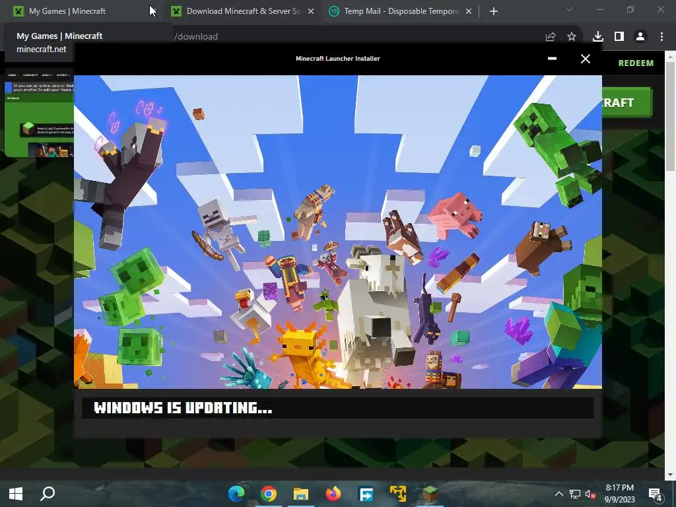The height and width of the screenshot is (507, 676).
Task: Open Google Chrome from taskbar
Action: (269, 494)
